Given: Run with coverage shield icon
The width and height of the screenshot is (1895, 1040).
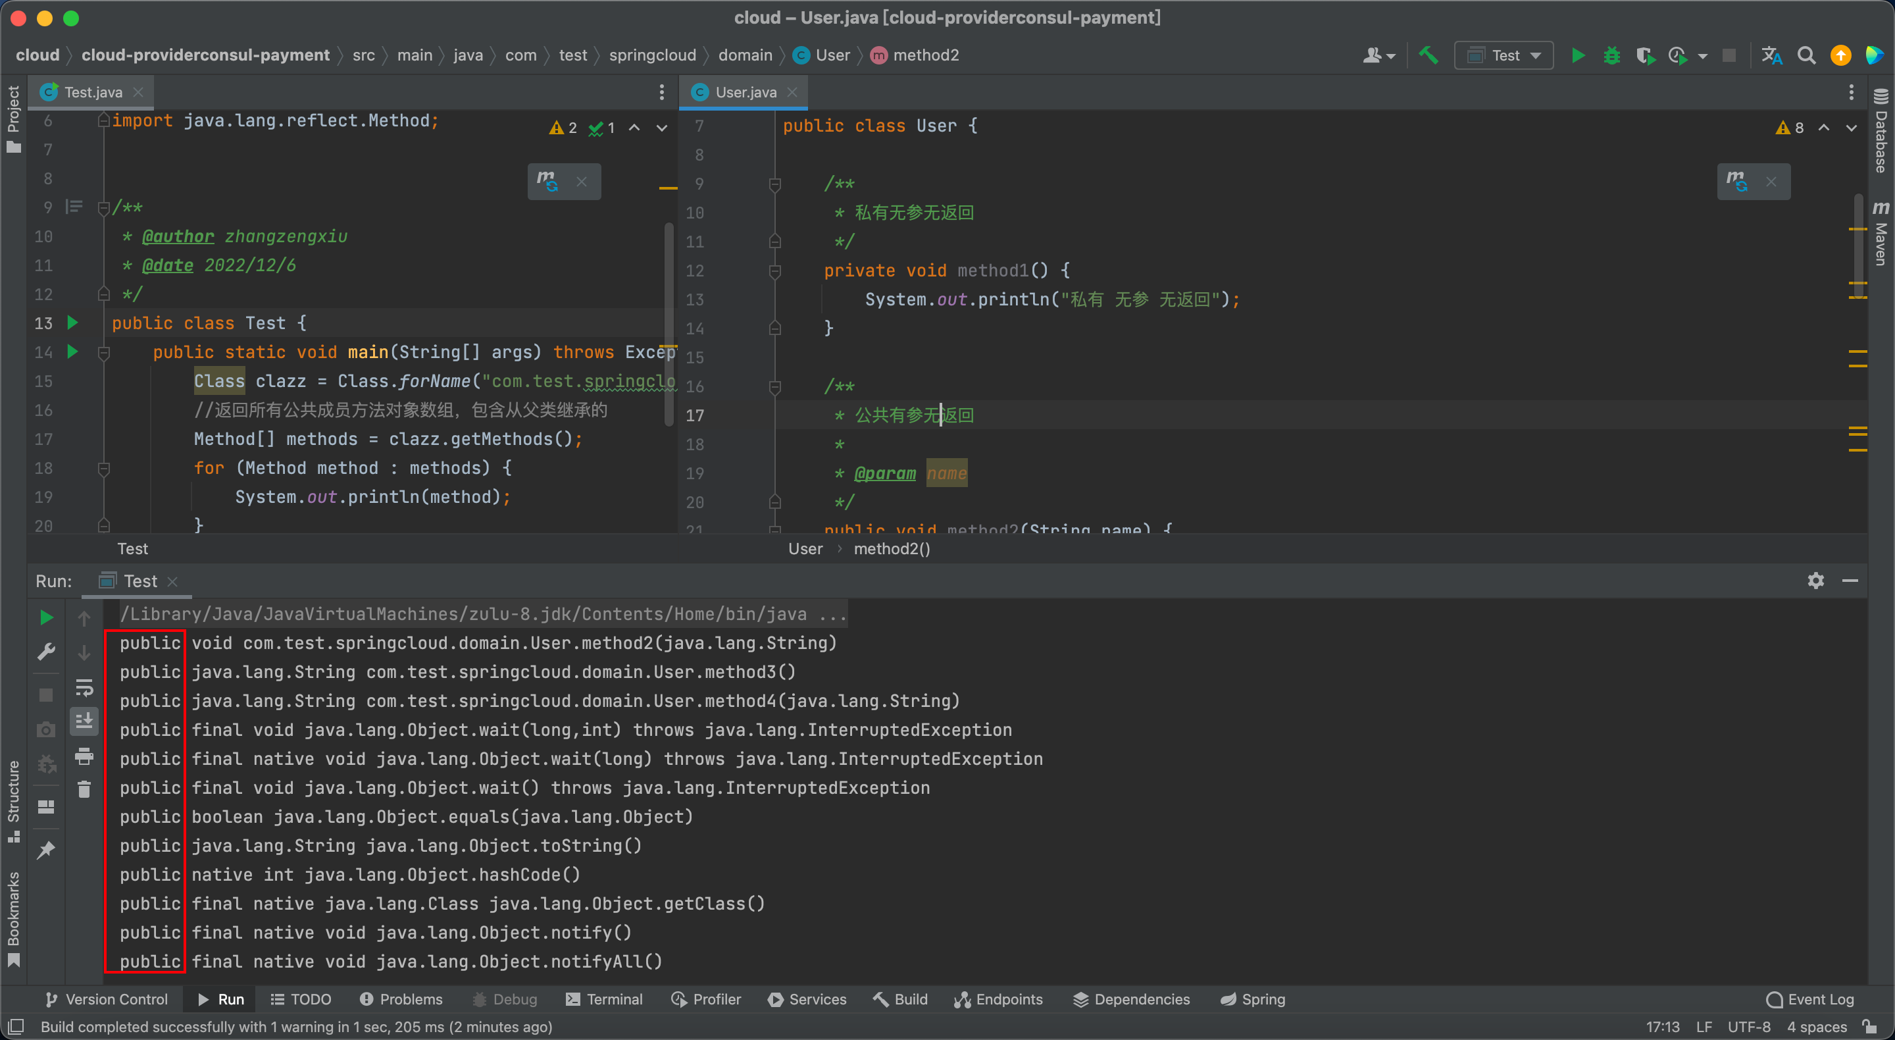Looking at the screenshot, I should (x=1645, y=55).
